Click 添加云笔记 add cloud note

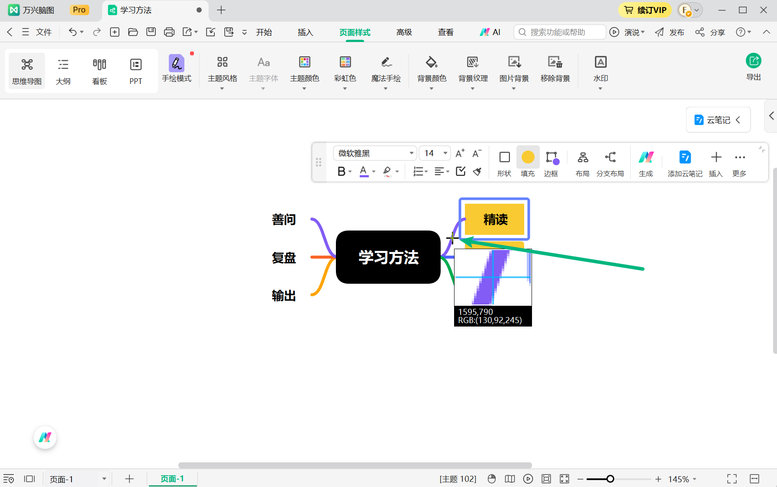click(685, 163)
